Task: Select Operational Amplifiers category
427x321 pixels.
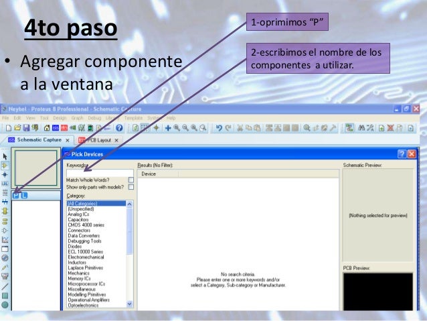Action: click(x=88, y=300)
